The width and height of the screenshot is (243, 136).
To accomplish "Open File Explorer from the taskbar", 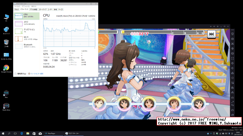I will coord(28,134).
